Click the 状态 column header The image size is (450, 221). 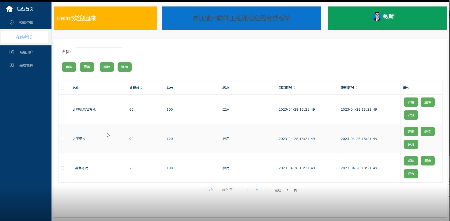tap(226, 88)
